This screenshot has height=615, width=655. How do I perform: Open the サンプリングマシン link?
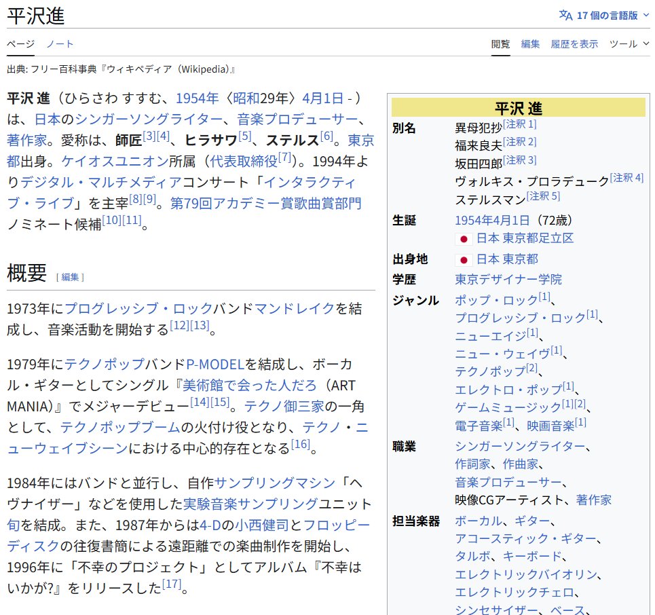(275, 483)
